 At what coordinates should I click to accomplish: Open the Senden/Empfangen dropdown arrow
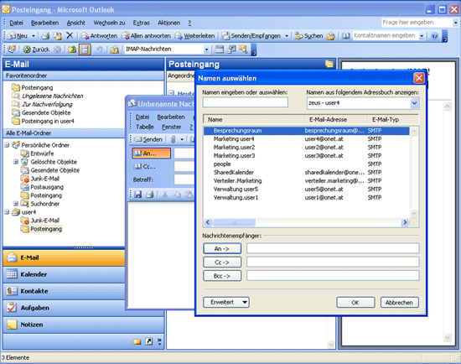point(287,36)
